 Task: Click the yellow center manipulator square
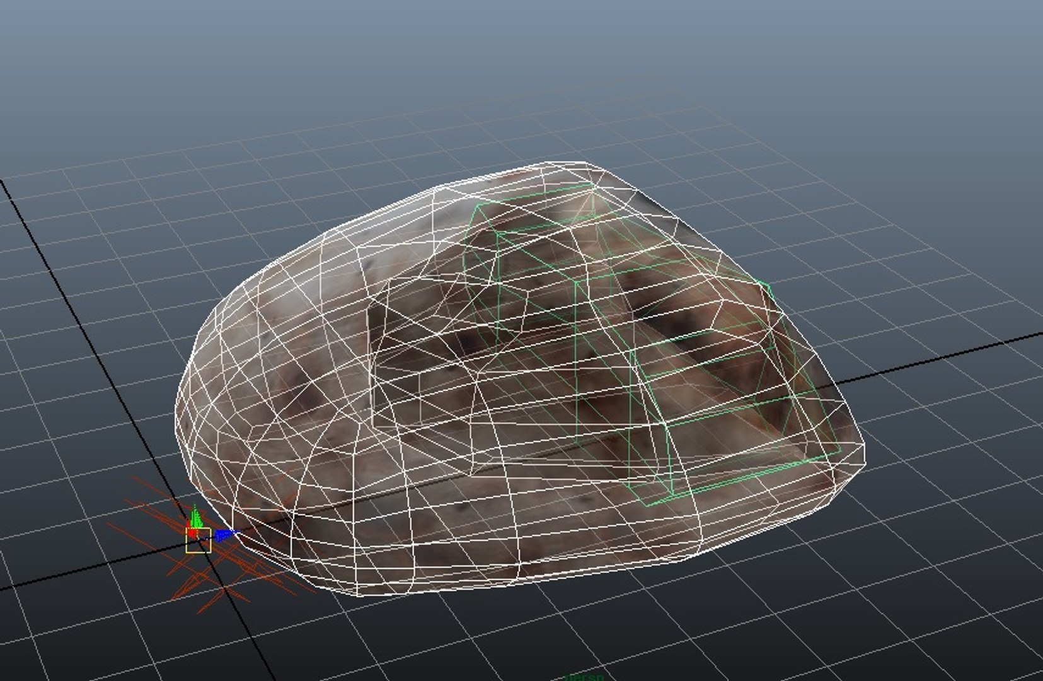click(198, 540)
